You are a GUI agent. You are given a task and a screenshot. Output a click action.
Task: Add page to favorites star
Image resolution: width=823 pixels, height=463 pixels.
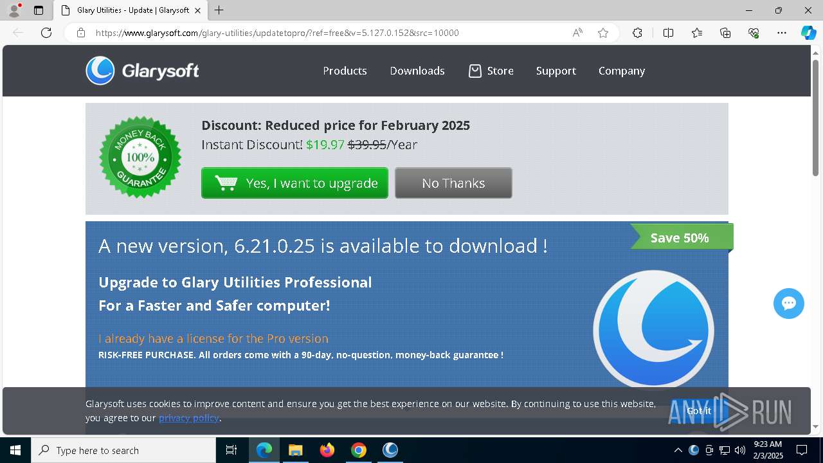coord(603,33)
